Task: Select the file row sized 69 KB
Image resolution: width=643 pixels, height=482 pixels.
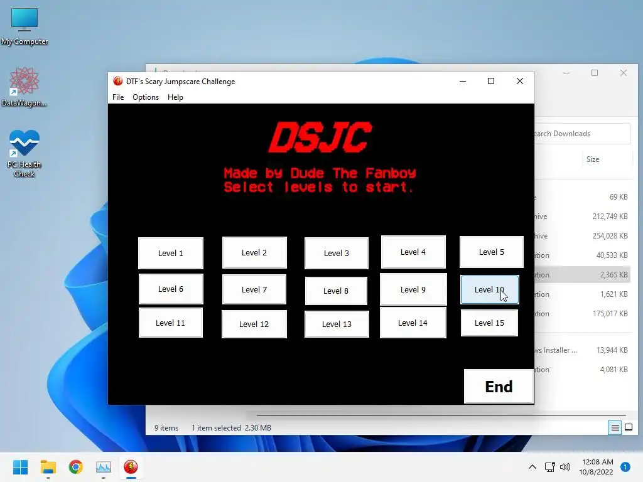Action: pos(582,196)
